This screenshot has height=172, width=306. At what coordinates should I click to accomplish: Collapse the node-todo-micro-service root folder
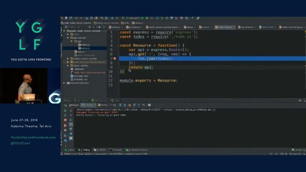[x=64, y=31]
